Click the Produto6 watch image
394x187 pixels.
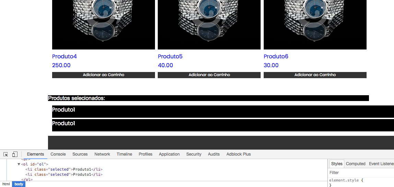315,25
